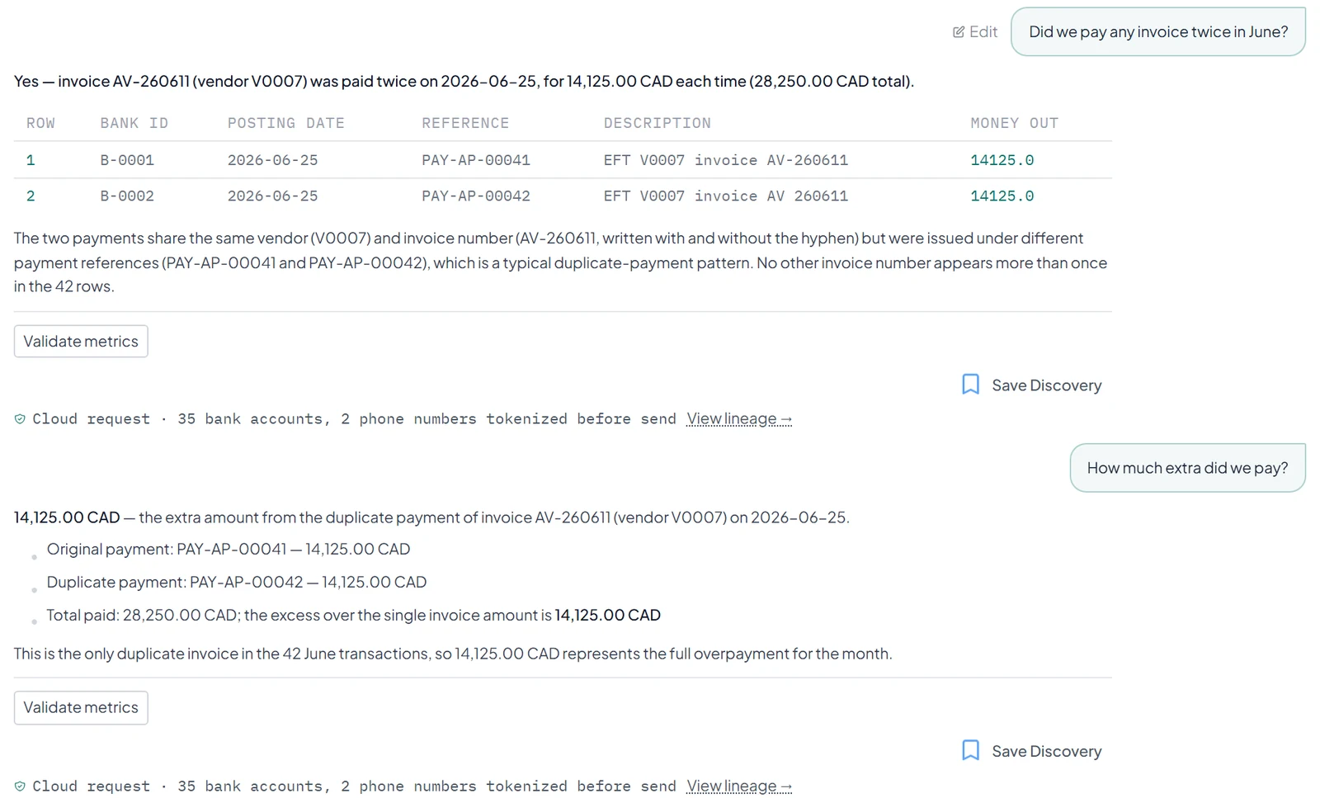Viewport: 1320px width, 798px height.
Task: Click the lower Save Discovery label
Action: [x=1046, y=751]
